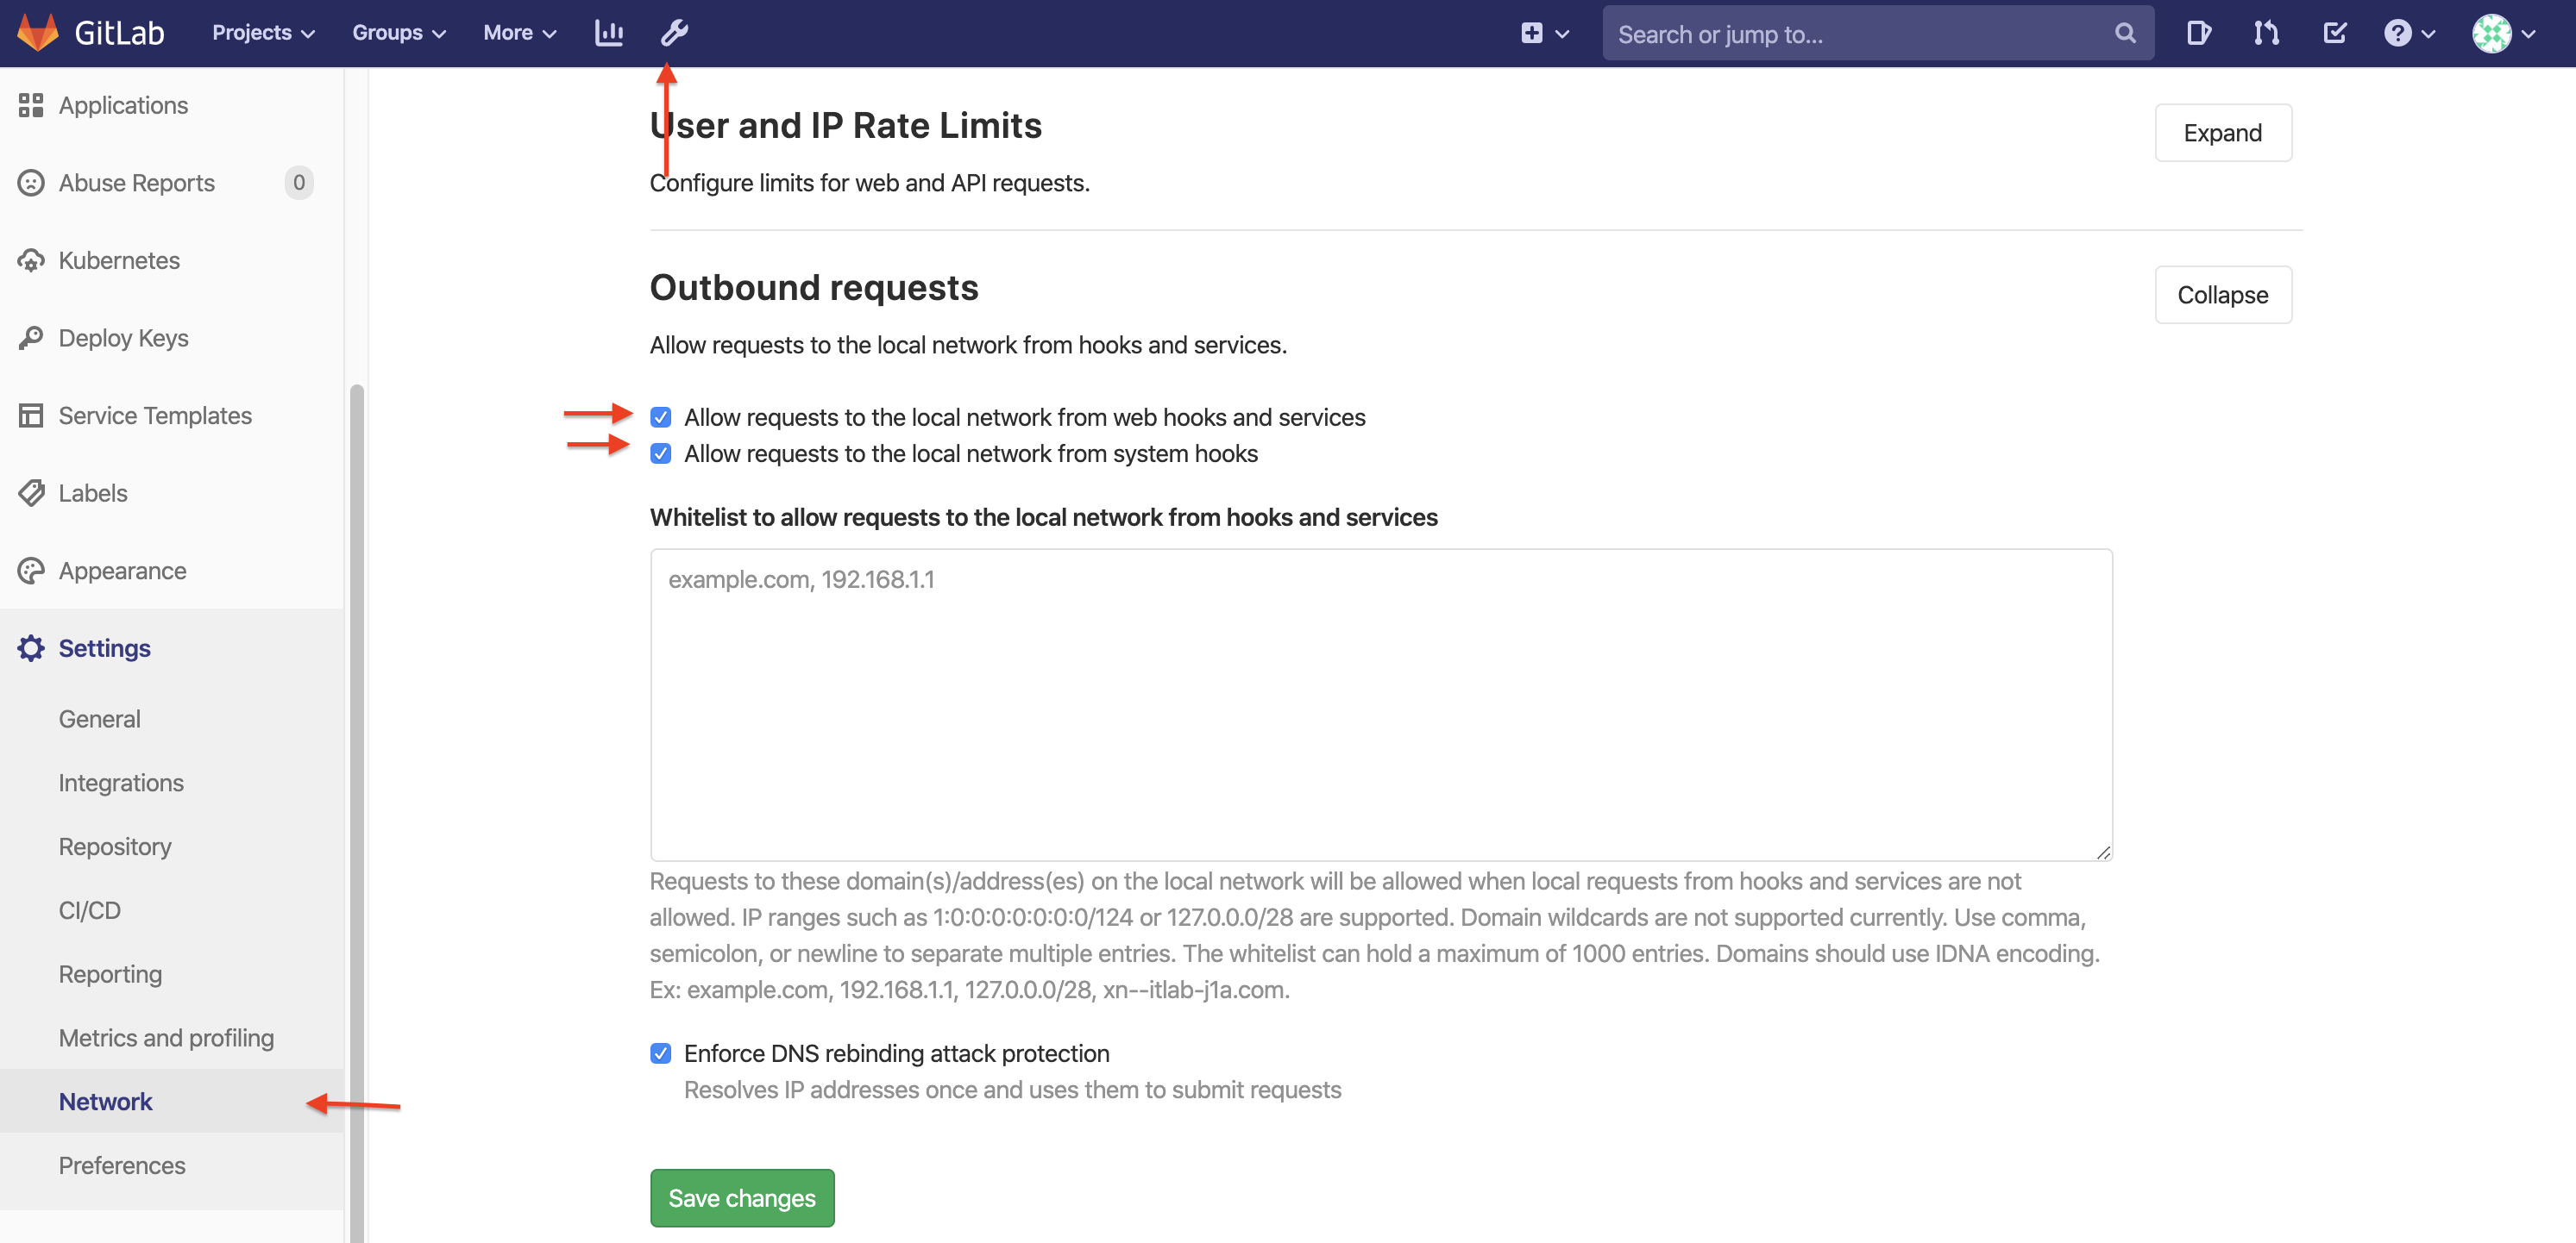Focus the whitelist text area
The height and width of the screenshot is (1243, 2576).
click(x=1380, y=704)
